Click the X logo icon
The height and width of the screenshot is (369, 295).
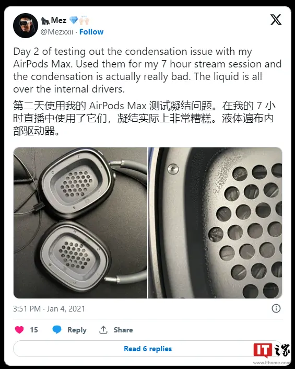coord(276,20)
